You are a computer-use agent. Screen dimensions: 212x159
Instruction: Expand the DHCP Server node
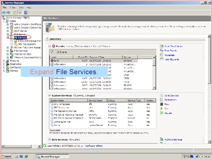[8, 31]
